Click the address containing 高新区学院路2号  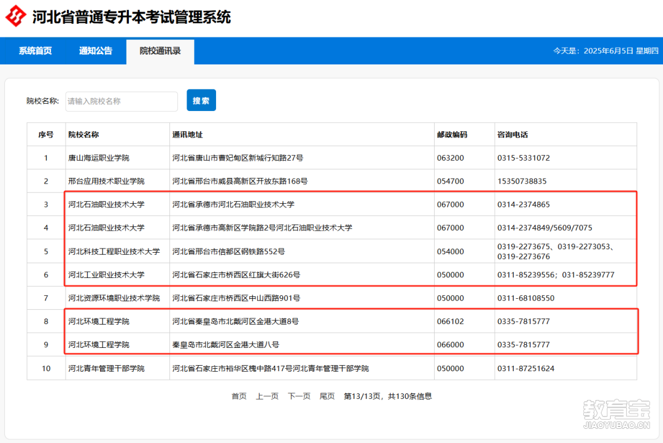262,228
